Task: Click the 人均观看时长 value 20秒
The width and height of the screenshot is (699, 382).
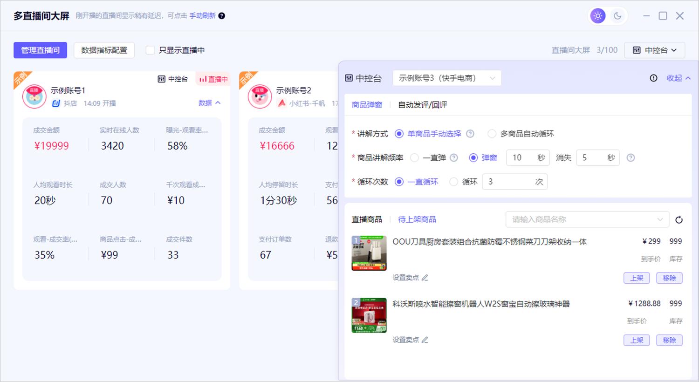Action: (45, 200)
